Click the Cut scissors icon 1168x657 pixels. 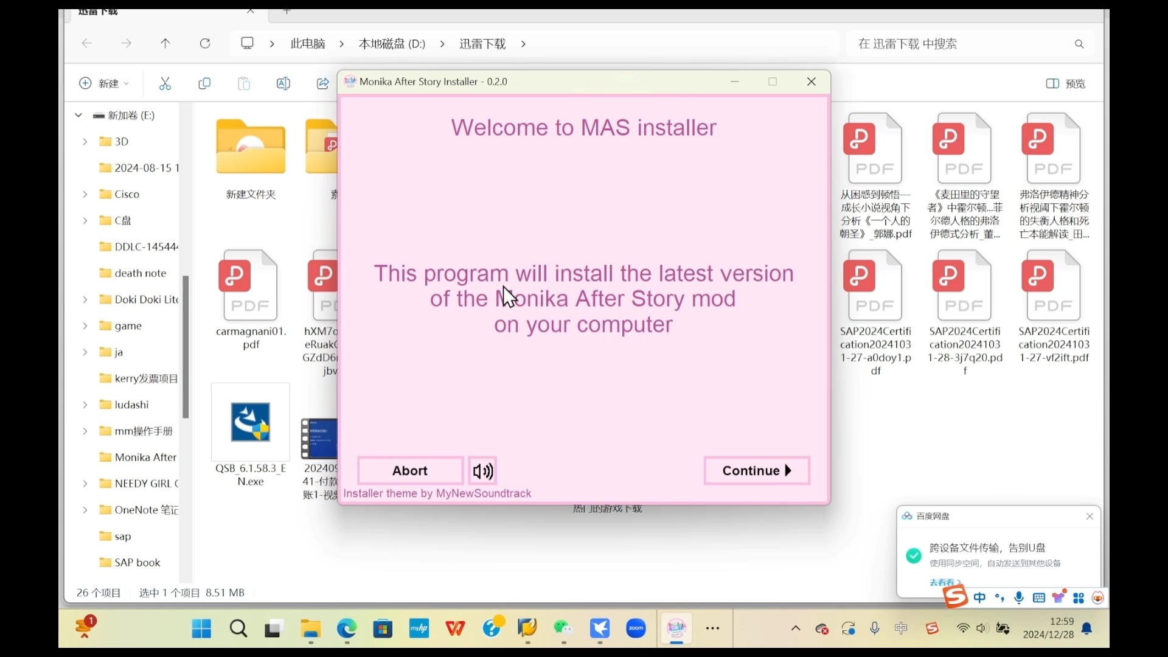[165, 83]
